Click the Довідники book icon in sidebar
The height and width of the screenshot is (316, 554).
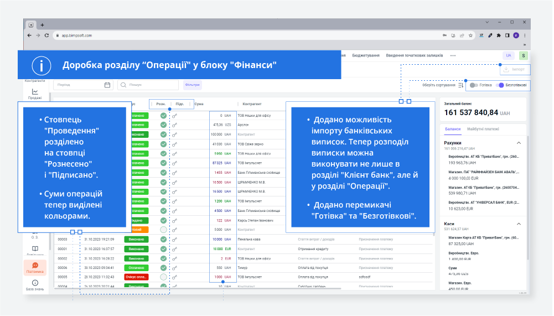click(x=35, y=249)
